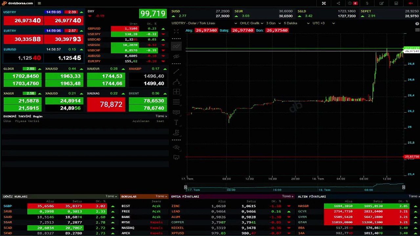Open the hamburger menu beside dovizborsa.com
The width and height of the screenshot is (420, 236).
coord(39,3)
